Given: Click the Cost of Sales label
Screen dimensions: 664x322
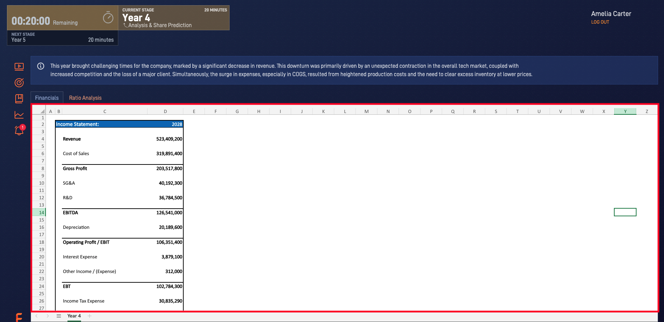Looking at the screenshot, I should click(76, 154).
